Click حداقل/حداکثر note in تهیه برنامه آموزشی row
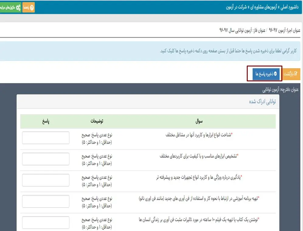The height and width of the screenshot is (231, 303). (97, 206)
